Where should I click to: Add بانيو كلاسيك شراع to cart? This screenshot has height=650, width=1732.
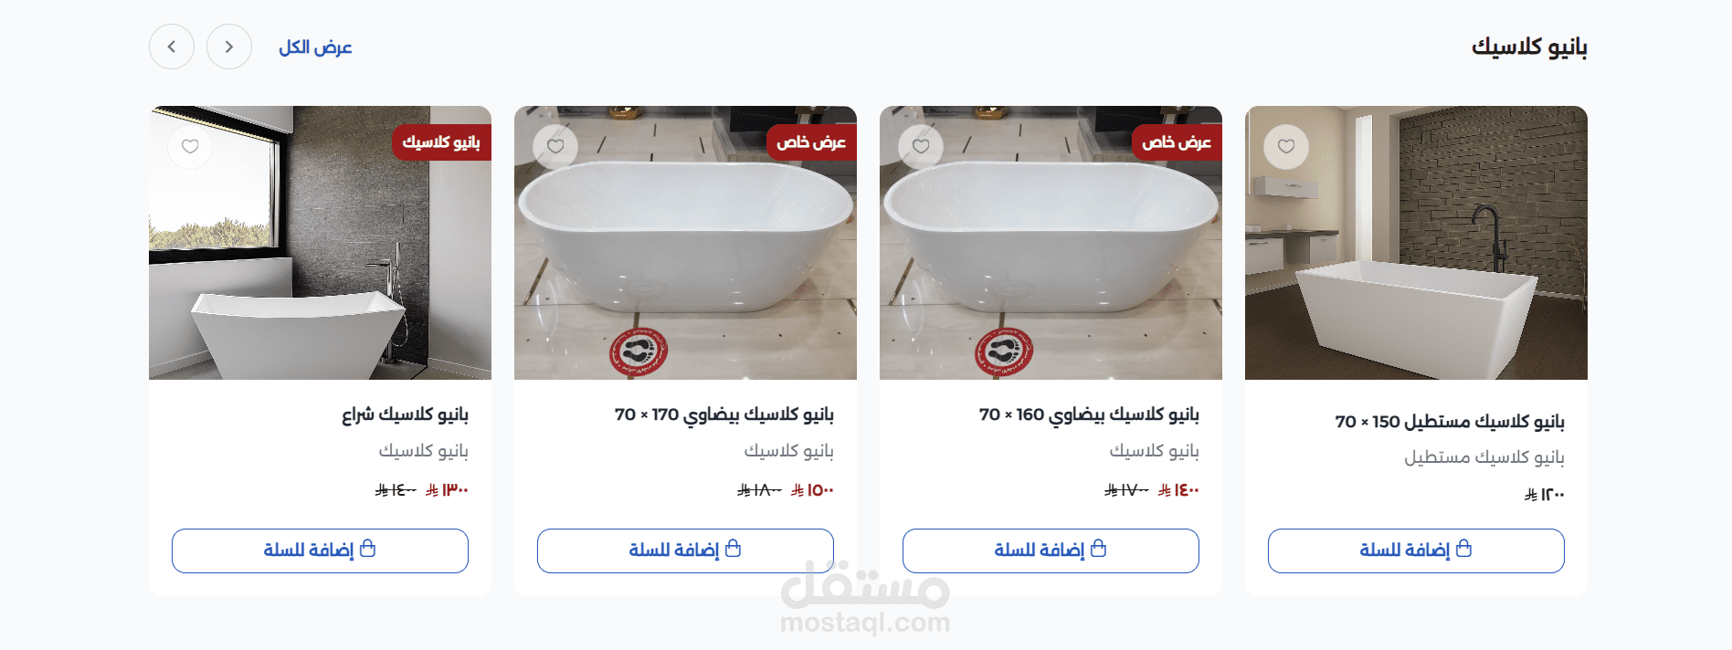tap(320, 550)
